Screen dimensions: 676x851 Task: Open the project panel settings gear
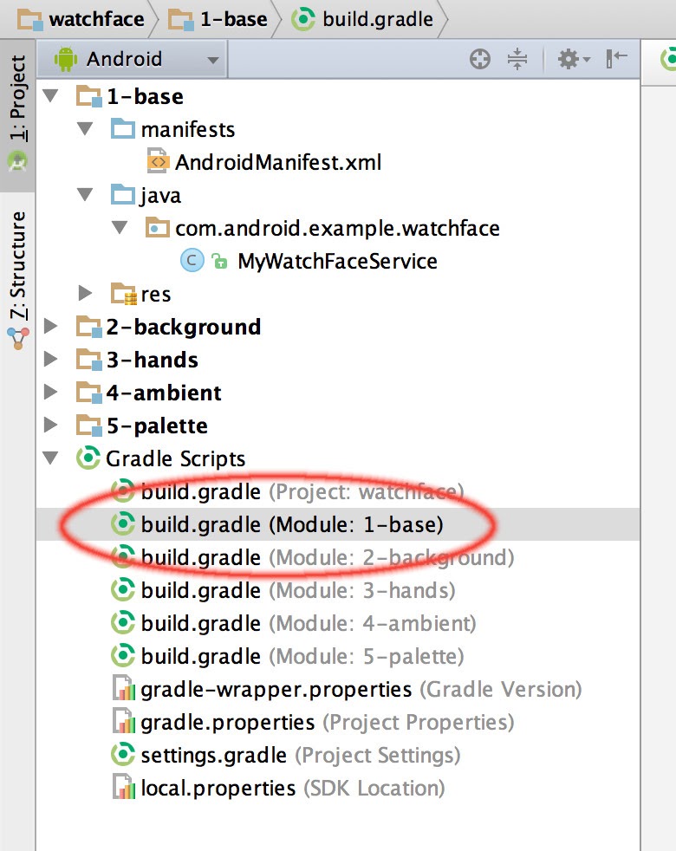pos(571,60)
